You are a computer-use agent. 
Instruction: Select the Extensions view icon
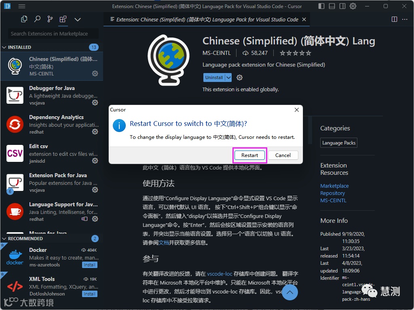point(63,19)
